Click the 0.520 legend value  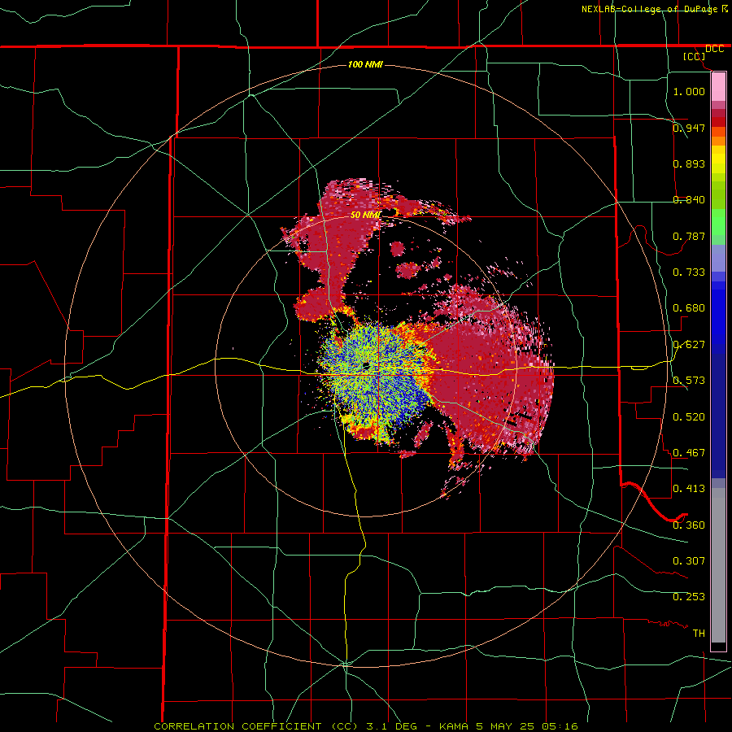[x=689, y=417]
